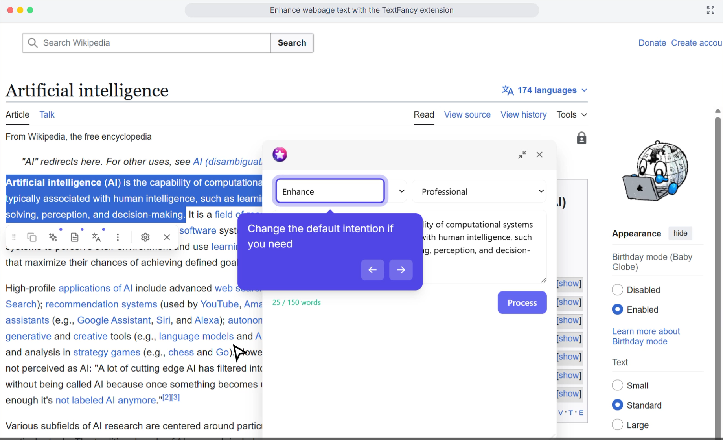Open toolbar settings via gear icon

click(x=145, y=237)
